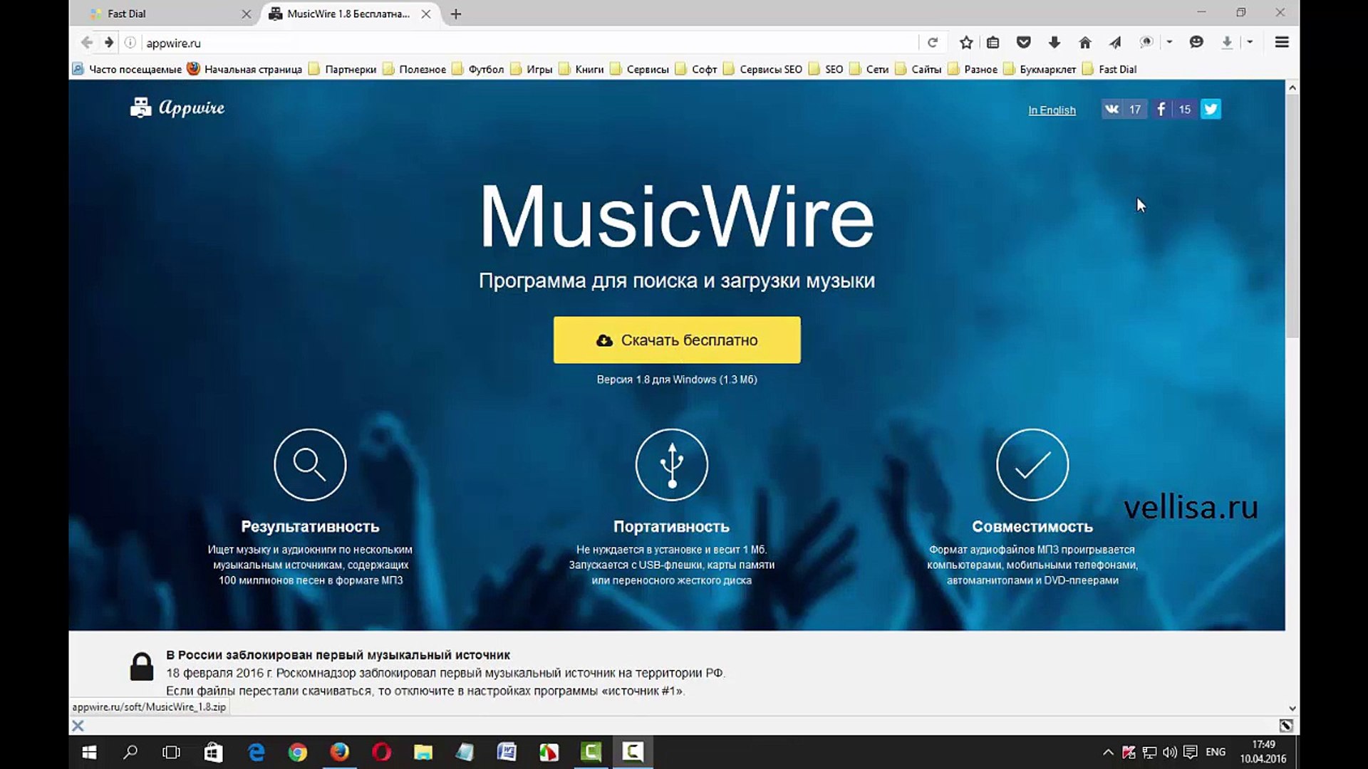The height and width of the screenshot is (769, 1368).
Task: Launch Opera from the taskbar
Action: click(x=381, y=752)
